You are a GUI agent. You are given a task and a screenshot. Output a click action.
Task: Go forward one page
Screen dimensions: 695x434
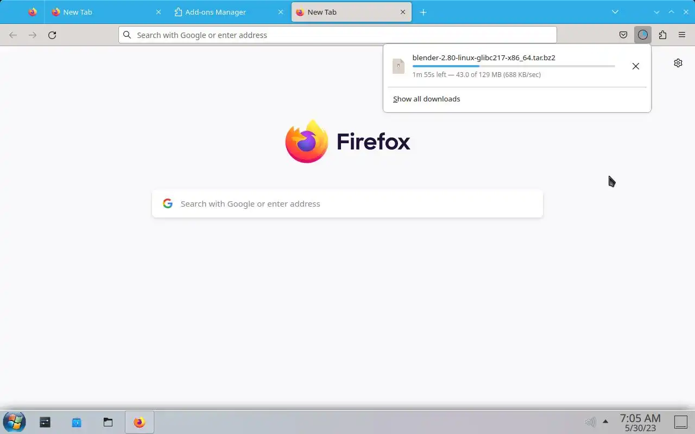33,35
